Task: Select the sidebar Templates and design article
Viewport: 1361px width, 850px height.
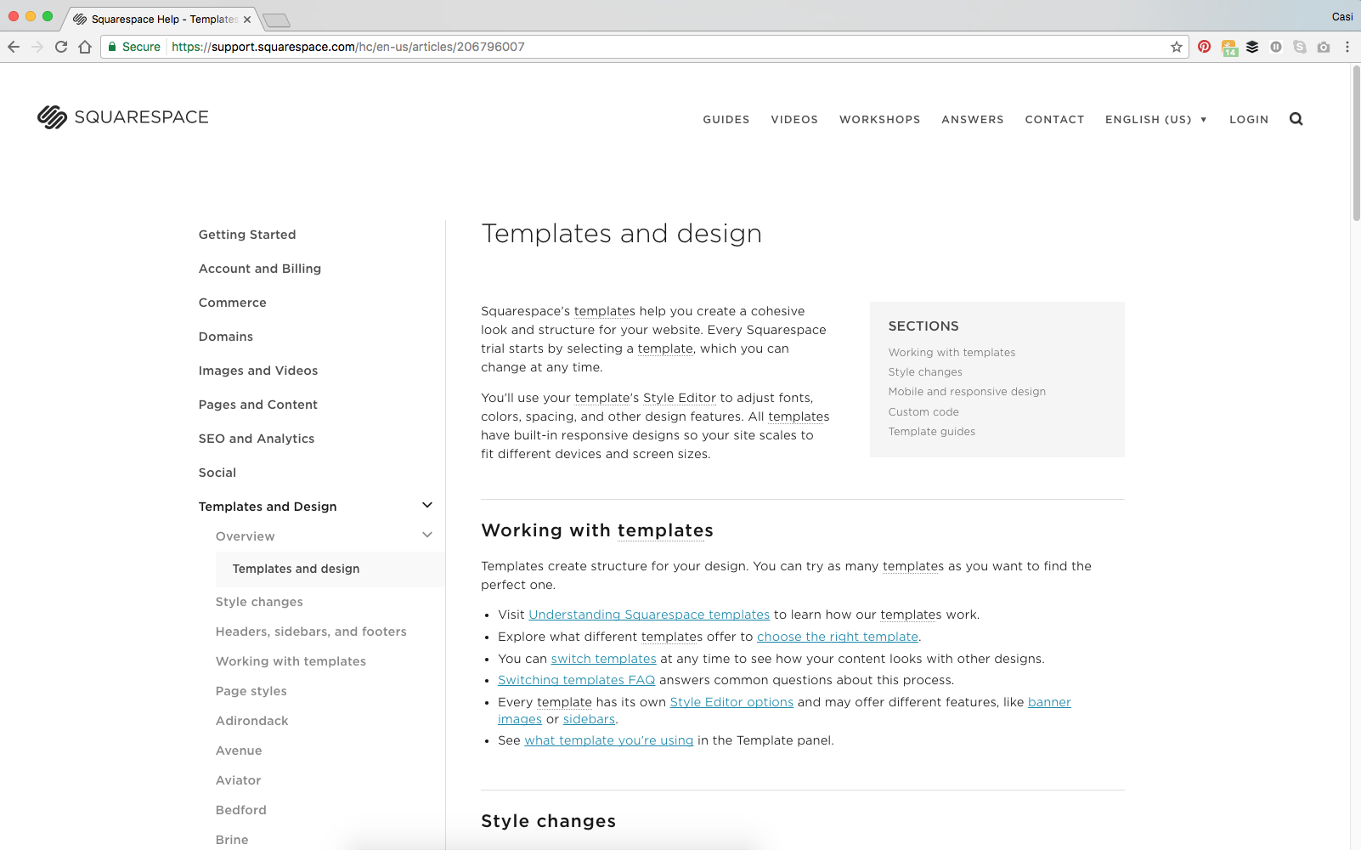Action: tap(330, 569)
